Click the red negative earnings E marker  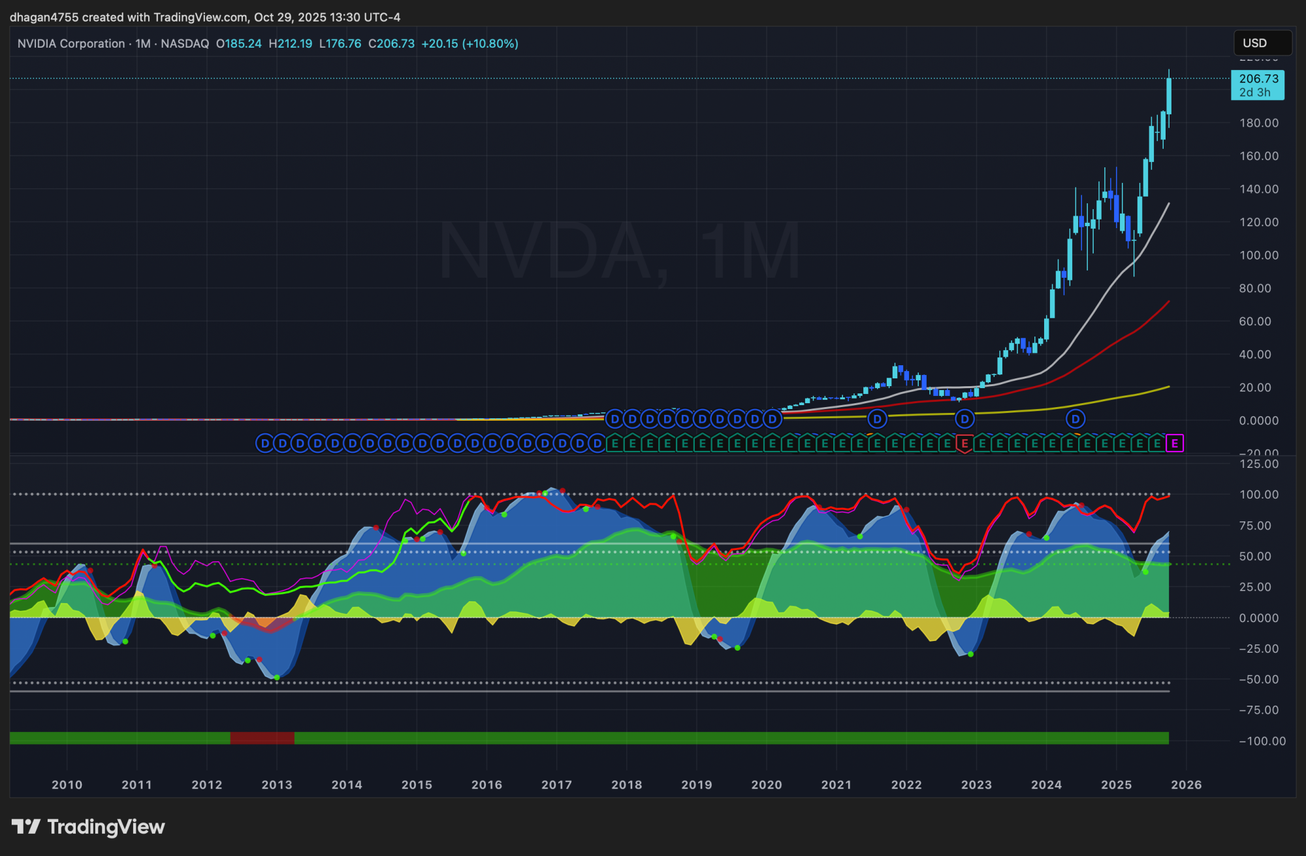pyautogui.click(x=964, y=444)
